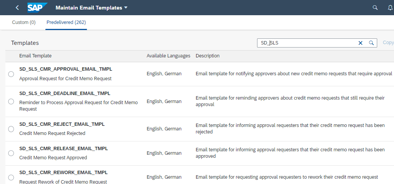The width and height of the screenshot is (394, 184).
Task: Switch to the Predelivered (262) tab
Action: point(66,22)
